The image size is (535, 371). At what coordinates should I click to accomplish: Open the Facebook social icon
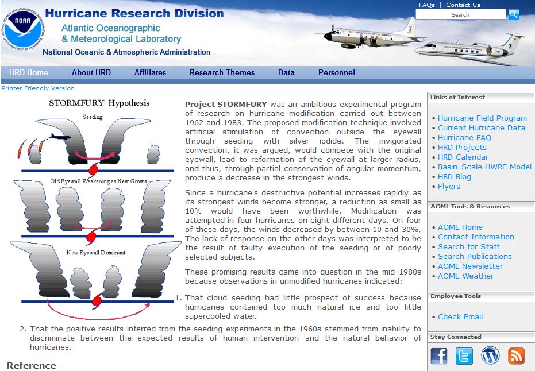tap(439, 356)
